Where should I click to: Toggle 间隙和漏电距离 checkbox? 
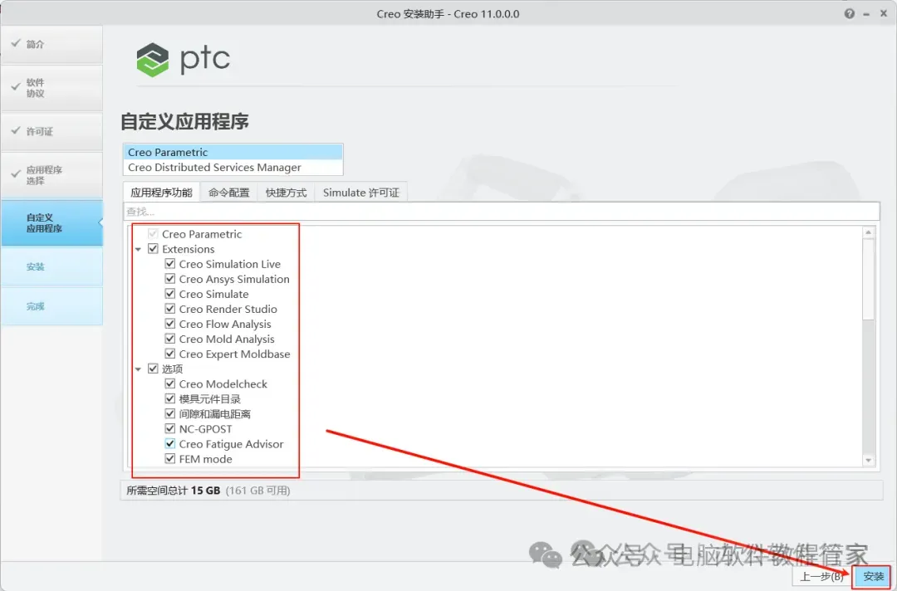click(170, 413)
